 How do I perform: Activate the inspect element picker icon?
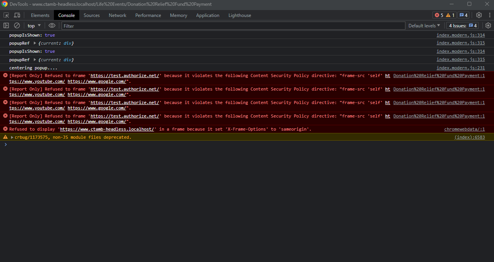click(x=6, y=15)
